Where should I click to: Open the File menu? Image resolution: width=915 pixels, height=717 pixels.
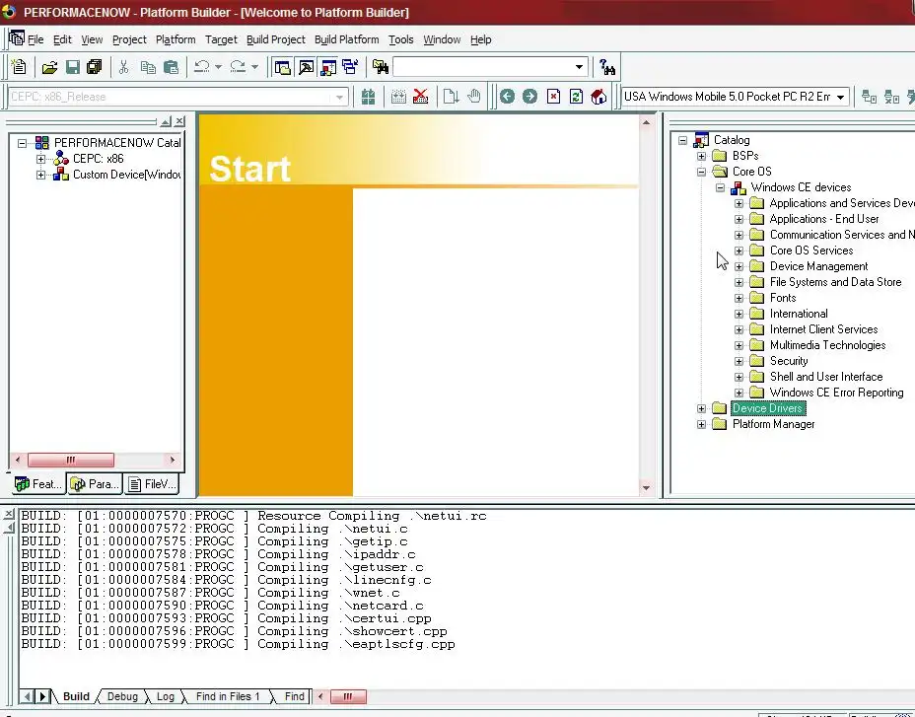(x=35, y=39)
